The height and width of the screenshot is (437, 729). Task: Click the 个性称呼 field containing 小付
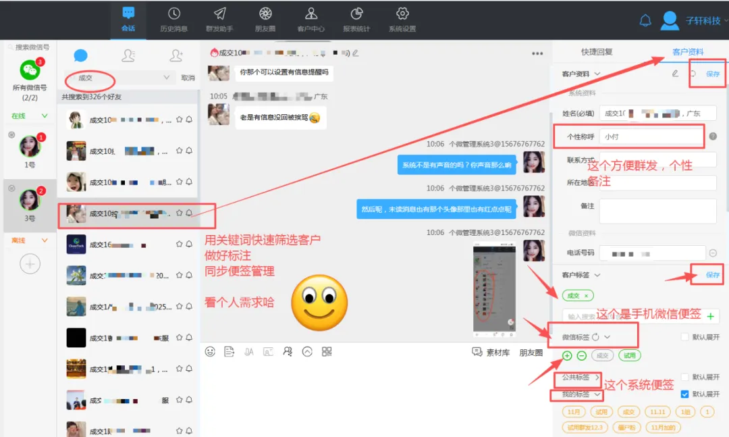(x=651, y=136)
